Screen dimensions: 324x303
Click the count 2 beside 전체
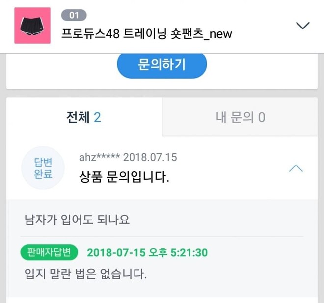[97, 117]
